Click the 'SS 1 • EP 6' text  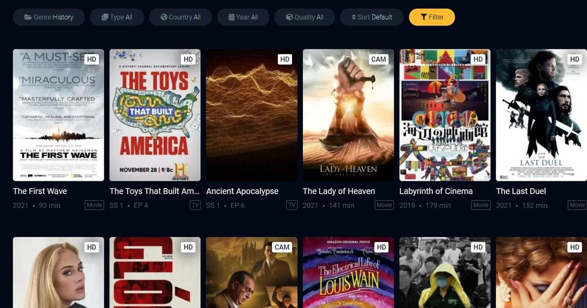coord(226,205)
